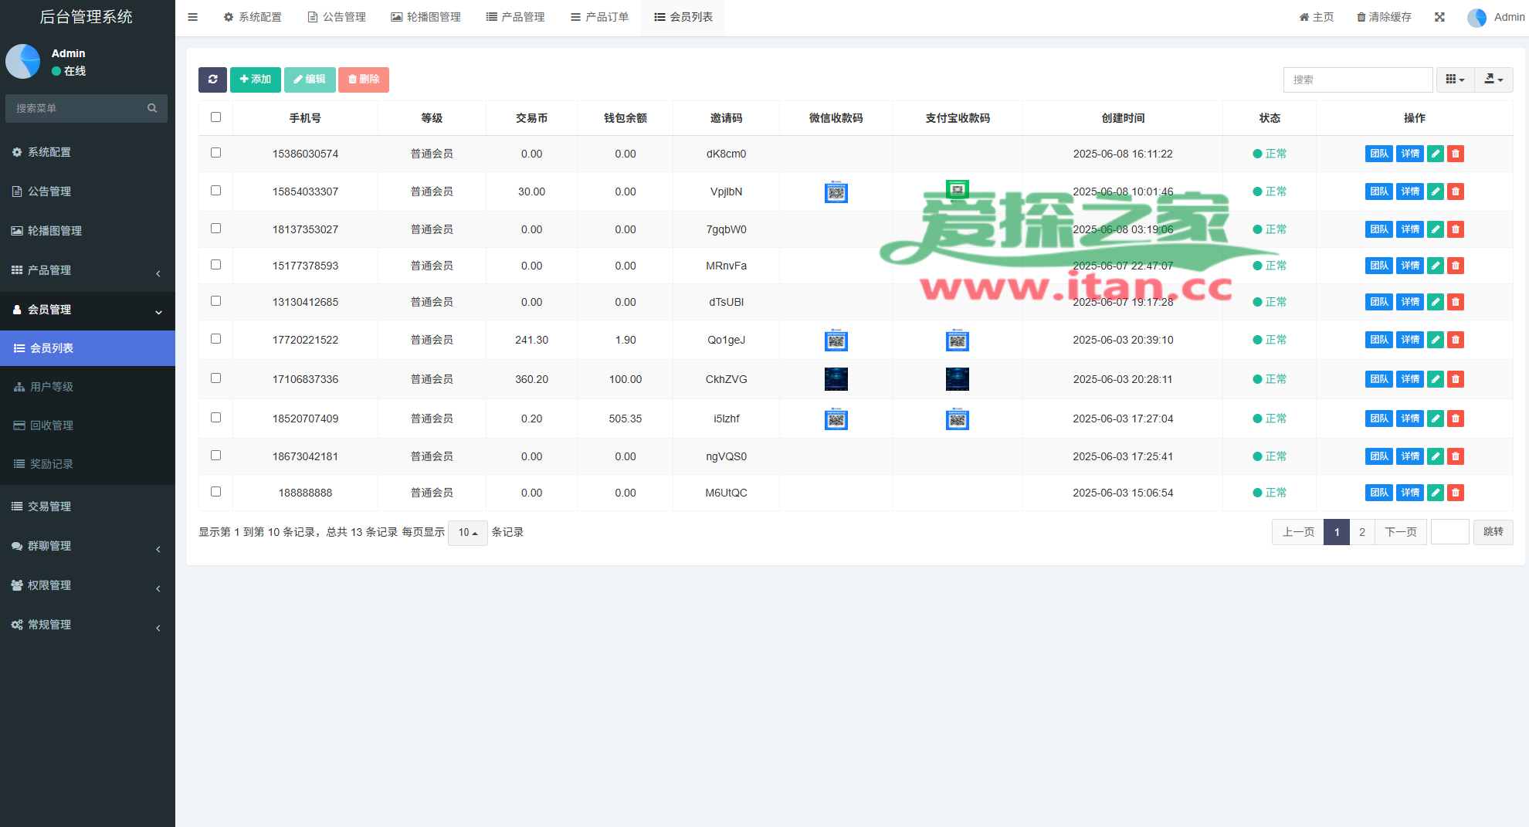Go to page 2 in pagination
This screenshot has width=1529, height=827.
[x=1361, y=532]
